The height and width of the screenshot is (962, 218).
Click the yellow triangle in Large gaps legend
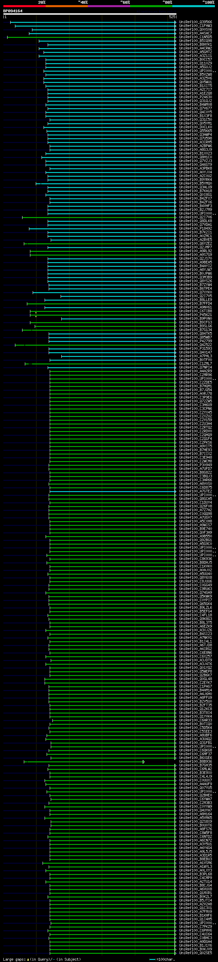pos(28,959)
